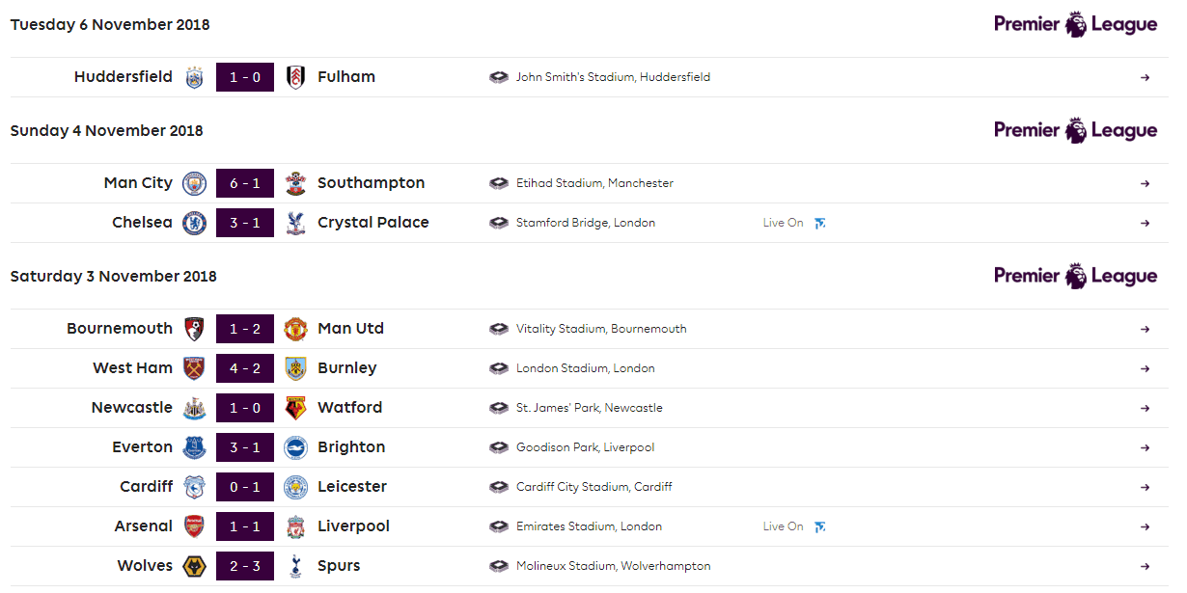Open the Arsenal vs Liverpool match arrow
This screenshot has height=593, width=1187.
pyautogui.click(x=1145, y=526)
